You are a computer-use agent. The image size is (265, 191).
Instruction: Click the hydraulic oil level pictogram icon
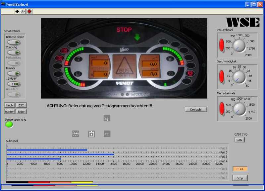coord(91,134)
